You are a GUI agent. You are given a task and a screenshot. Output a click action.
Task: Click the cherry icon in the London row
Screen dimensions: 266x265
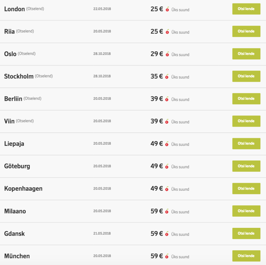pos(167,10)
